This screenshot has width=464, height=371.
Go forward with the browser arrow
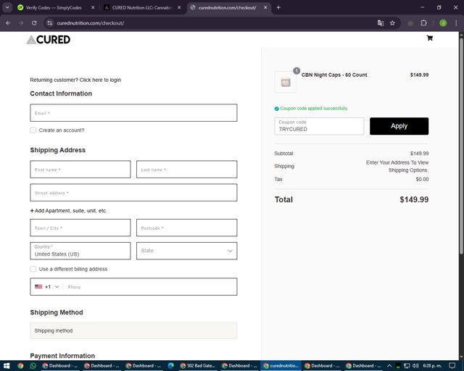coord(21,23)
